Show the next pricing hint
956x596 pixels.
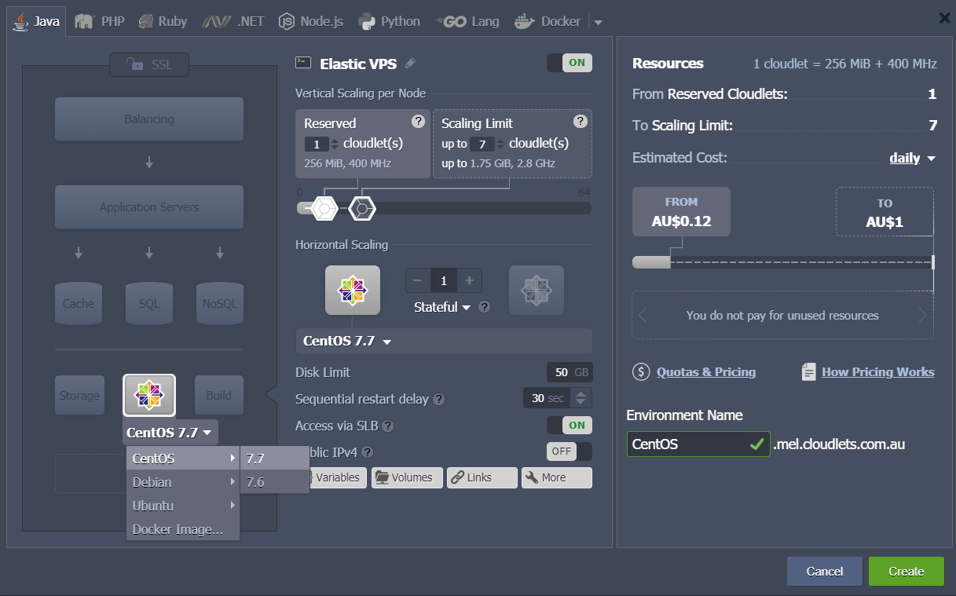coord(924,316)
